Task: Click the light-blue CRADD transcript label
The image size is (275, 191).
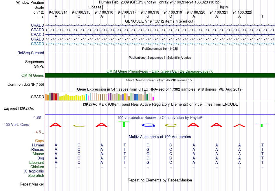Action: pos(37,44)
